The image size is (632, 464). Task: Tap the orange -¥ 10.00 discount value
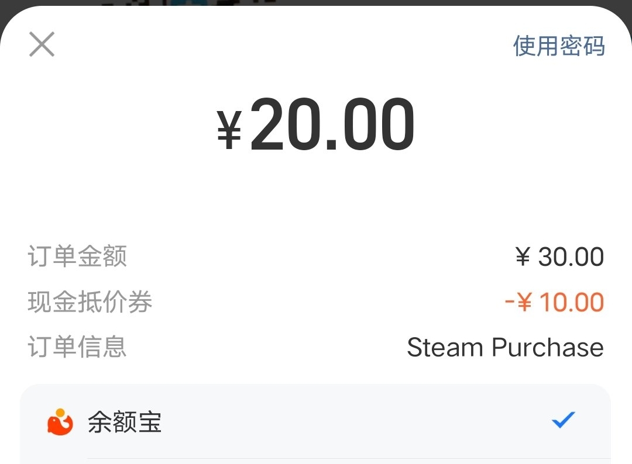pos(554,303)
